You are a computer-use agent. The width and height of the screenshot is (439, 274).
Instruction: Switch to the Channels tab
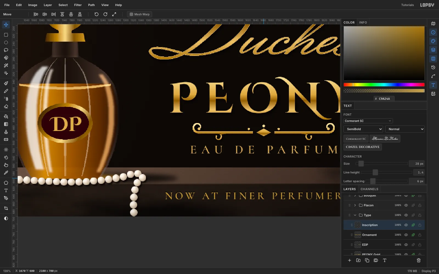(369, 189)
